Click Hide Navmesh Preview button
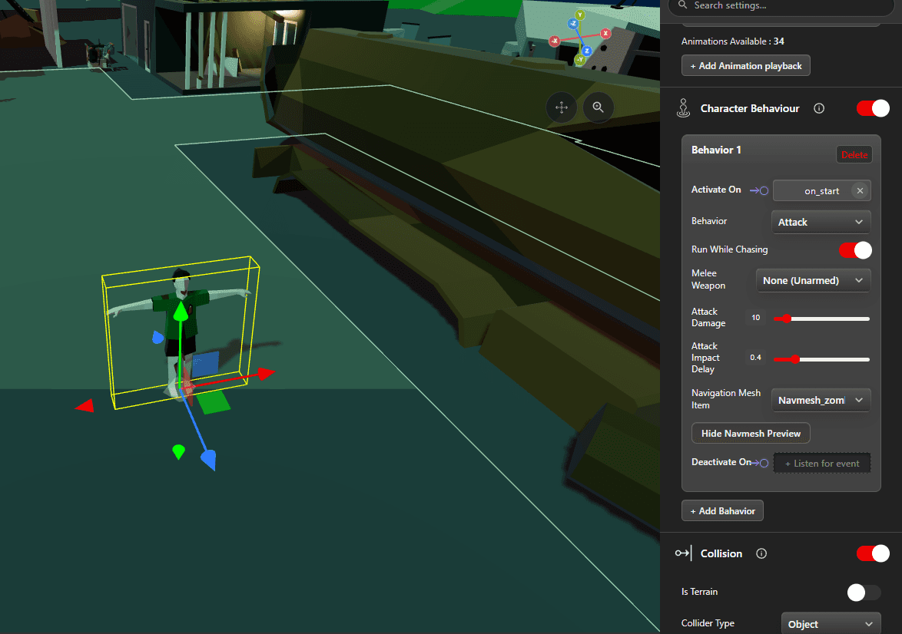The height and width of the screenshot is (634, 902). coord(751,434)
